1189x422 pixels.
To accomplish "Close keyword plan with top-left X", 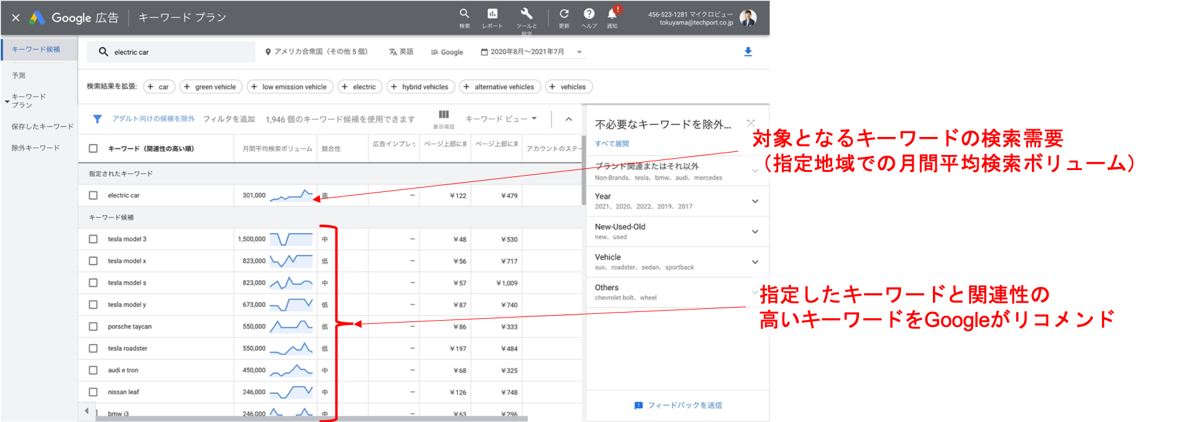I will (16, 18).
